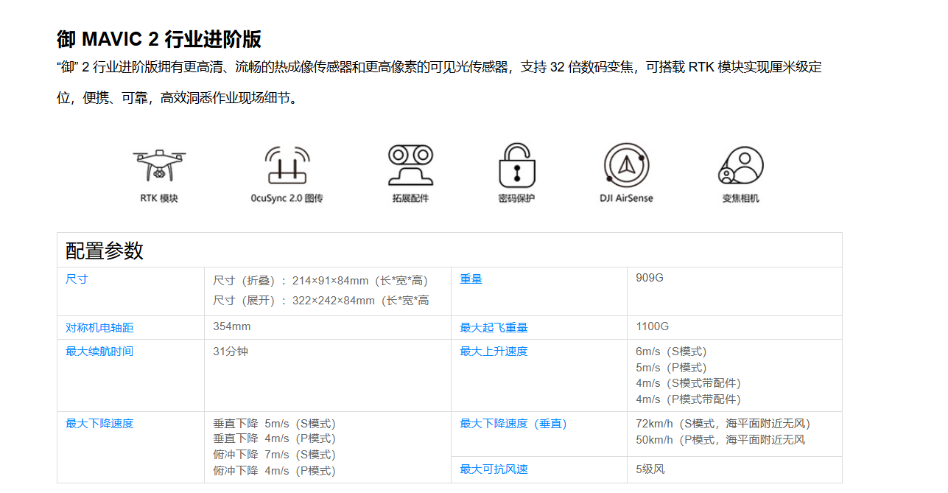Click the 密码保护 padlock icon

pos(517,165)
